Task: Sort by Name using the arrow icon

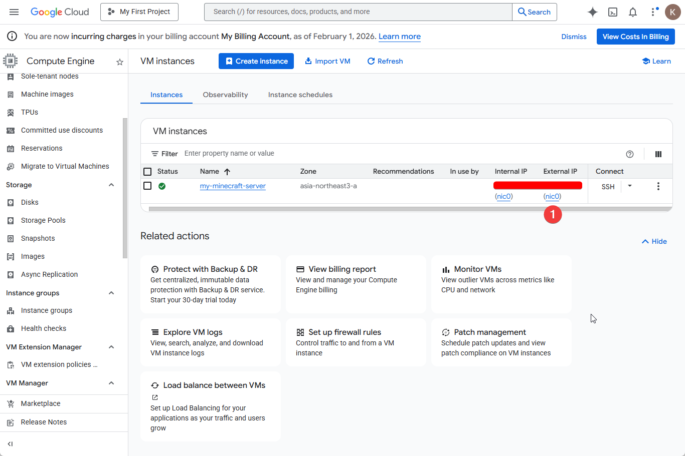Action: [227, 172]
